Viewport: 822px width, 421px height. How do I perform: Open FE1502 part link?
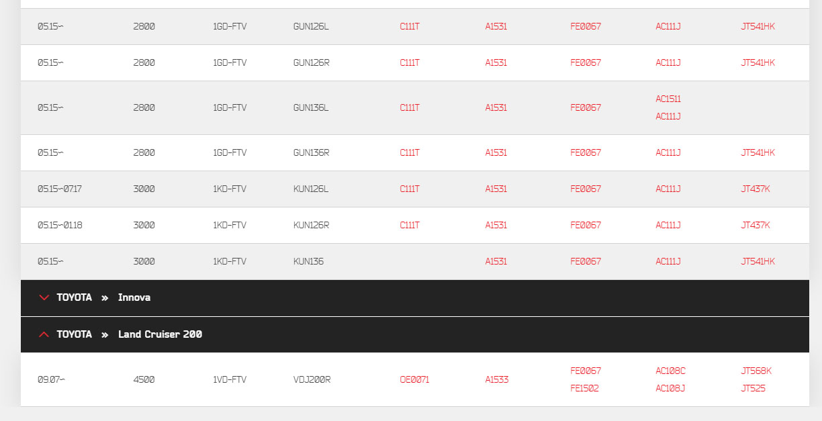(x=585, y=388)
